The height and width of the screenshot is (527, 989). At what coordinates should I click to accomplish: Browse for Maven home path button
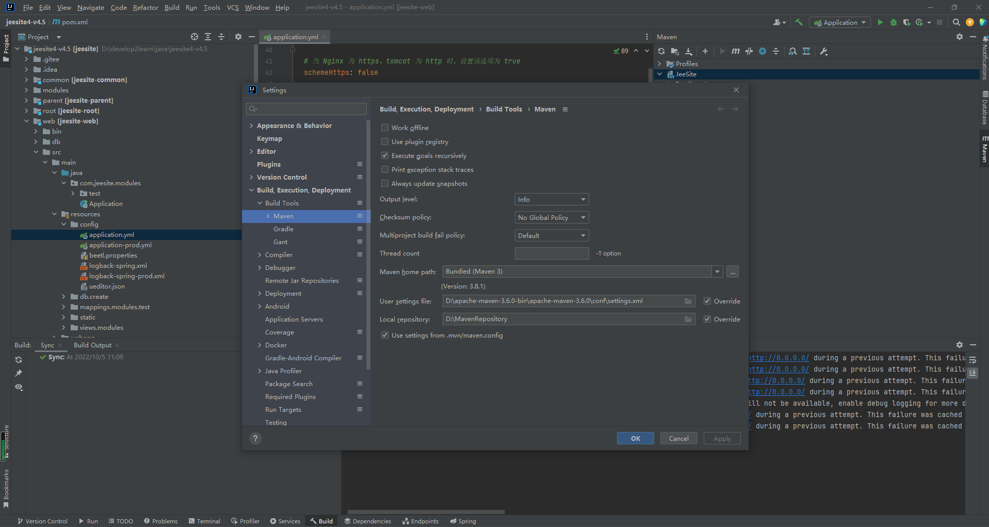click(x=733, y=272)
